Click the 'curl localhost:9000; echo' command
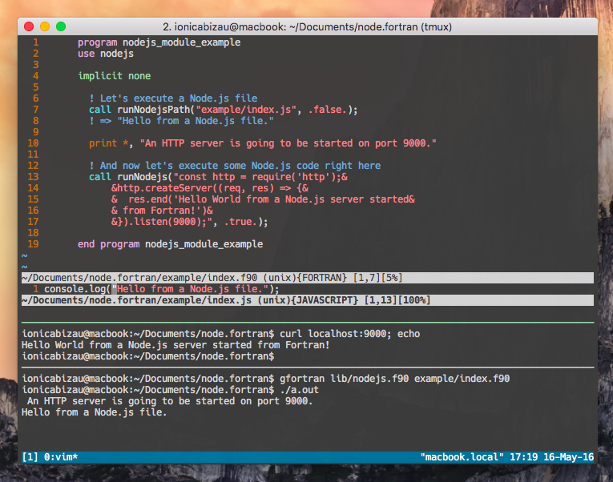This screenshot has height=482, width=613. [350, 334]
